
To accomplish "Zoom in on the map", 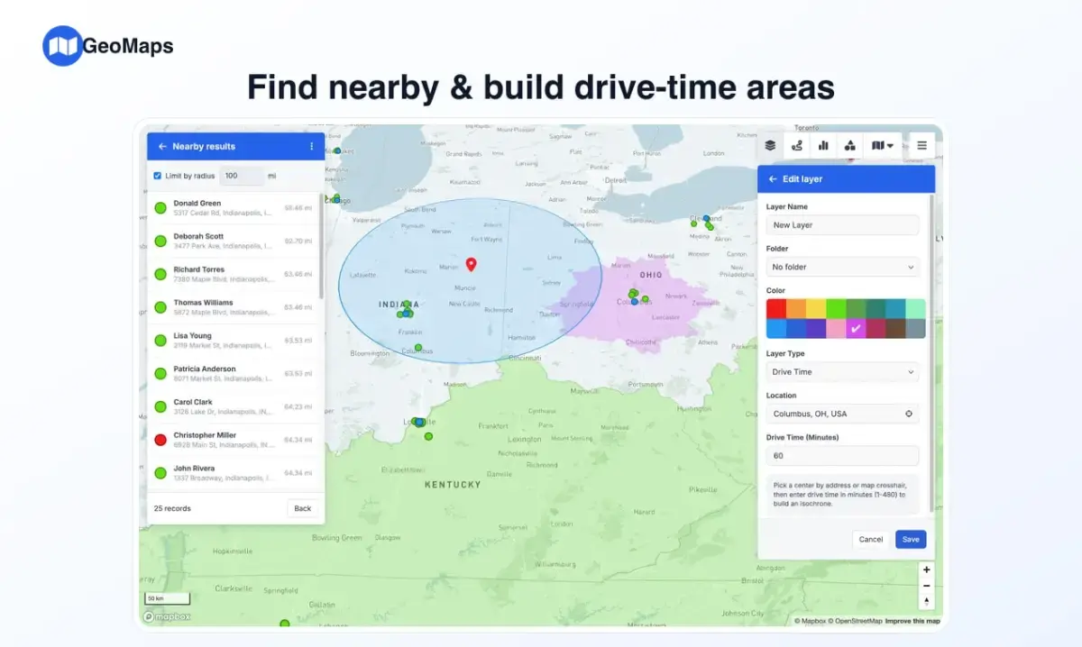I will tap(926, 570).
